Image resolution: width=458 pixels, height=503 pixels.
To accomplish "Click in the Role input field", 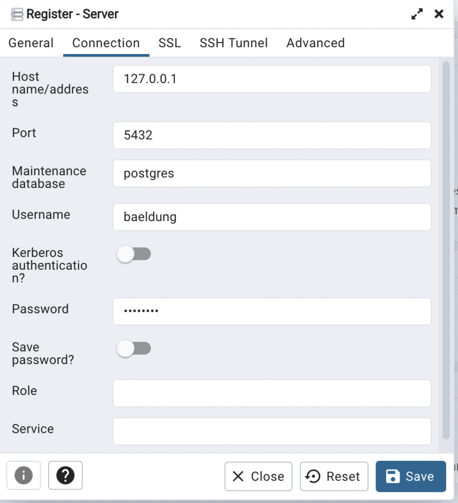I will (x=272, y=393).
